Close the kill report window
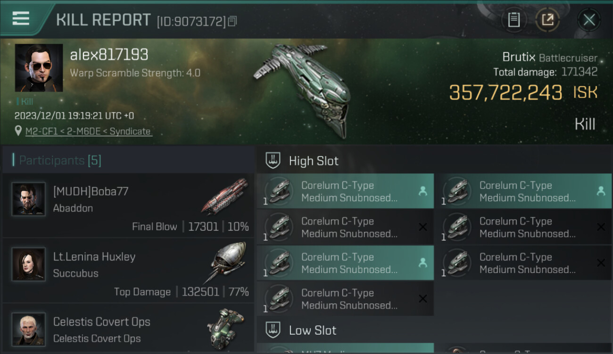The image size is (613, 354). pyautogui.click(x=588, y=20)
